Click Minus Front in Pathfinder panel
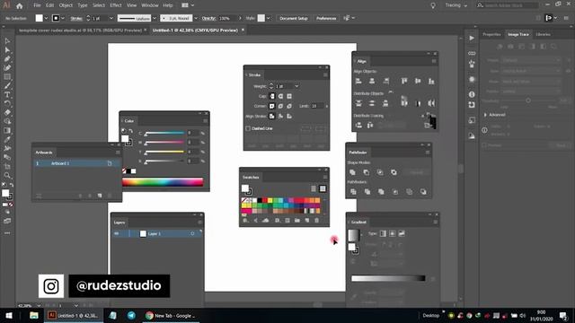 point(366,172)
